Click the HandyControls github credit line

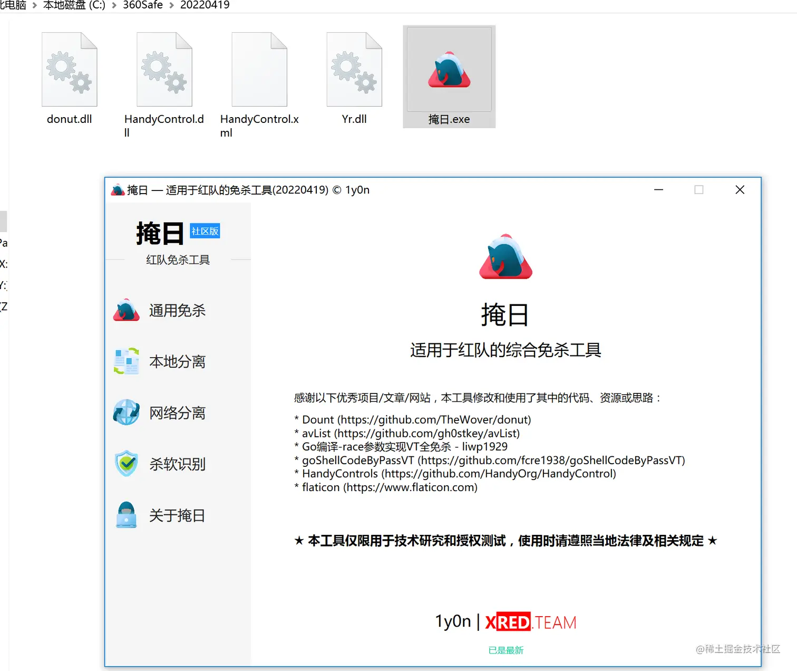coord(455,474)
